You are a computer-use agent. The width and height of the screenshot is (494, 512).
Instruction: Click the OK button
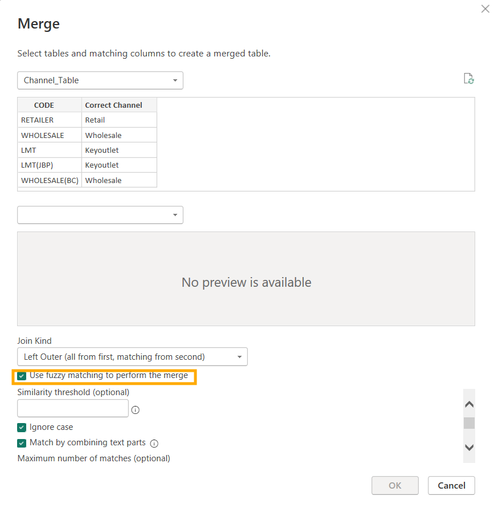pyautogui.click(x=395, y=486)
